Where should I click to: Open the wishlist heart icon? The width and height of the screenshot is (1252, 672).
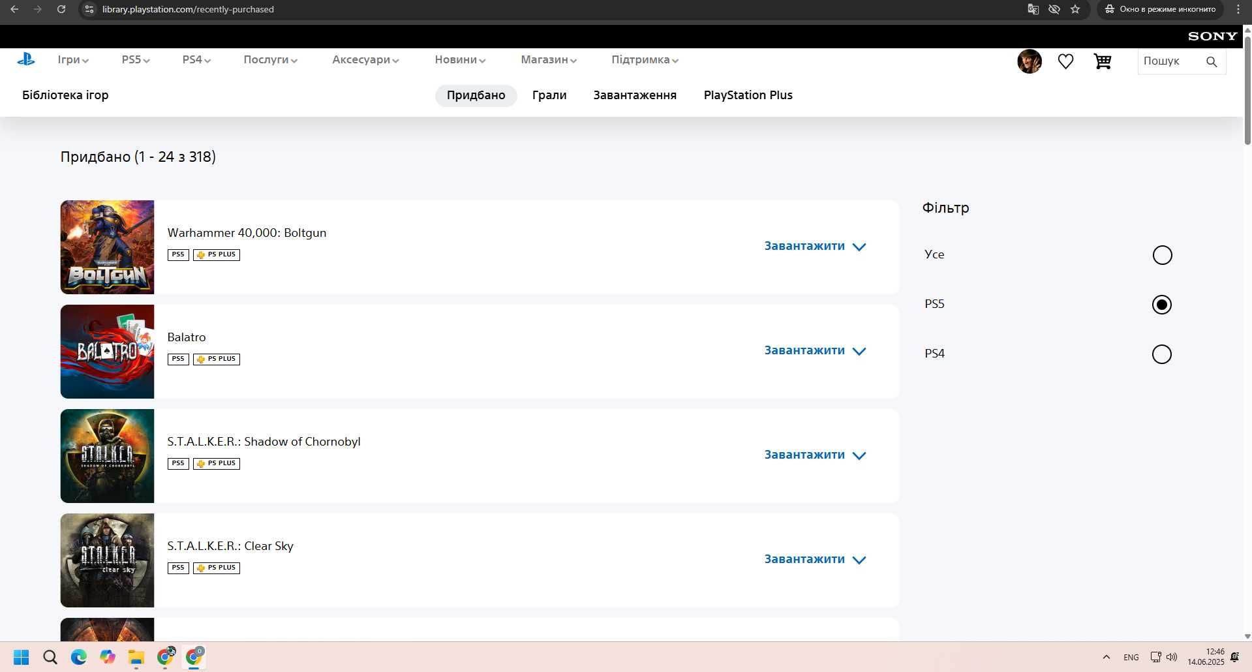coord(1065,61)
